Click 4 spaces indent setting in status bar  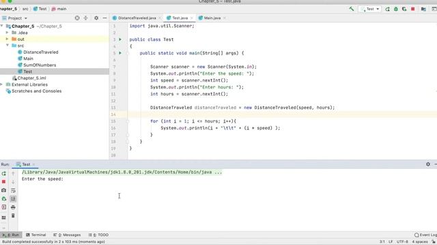[419, 242]
